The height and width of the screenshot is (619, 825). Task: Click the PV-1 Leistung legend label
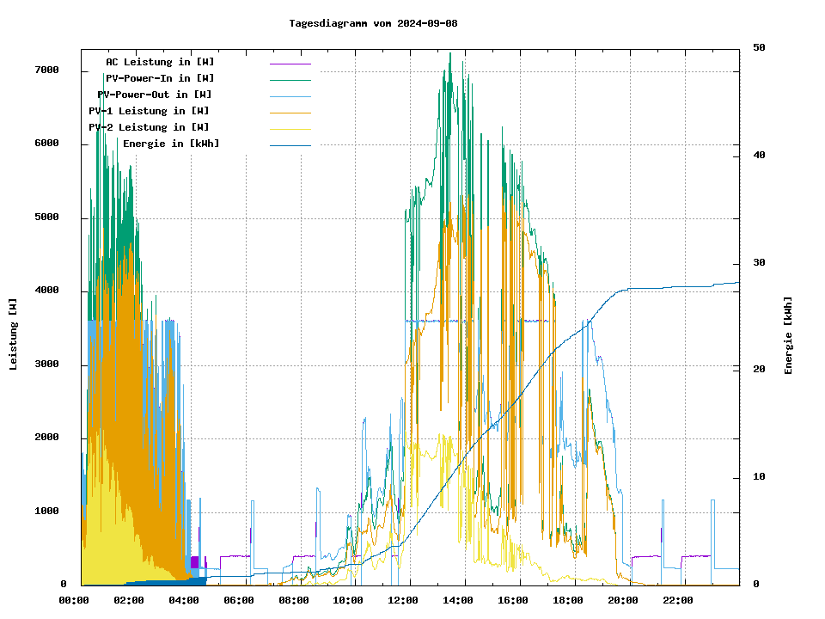pos(149,111)
